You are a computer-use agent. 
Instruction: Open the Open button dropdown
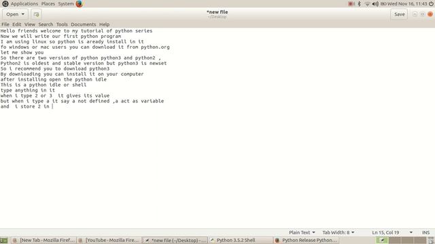15,14
